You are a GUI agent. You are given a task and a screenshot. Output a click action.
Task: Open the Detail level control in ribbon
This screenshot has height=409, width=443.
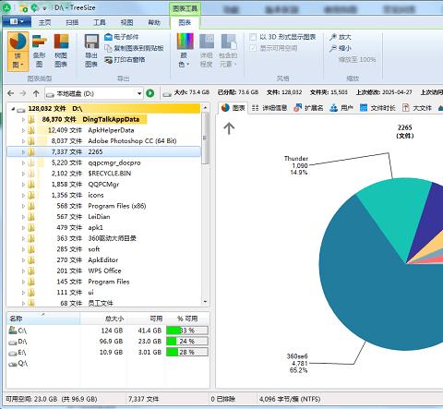[x=207, y=51]
